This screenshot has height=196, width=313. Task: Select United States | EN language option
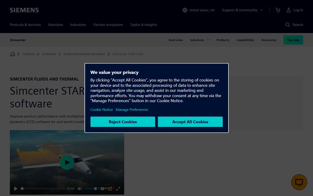(202, 10)
